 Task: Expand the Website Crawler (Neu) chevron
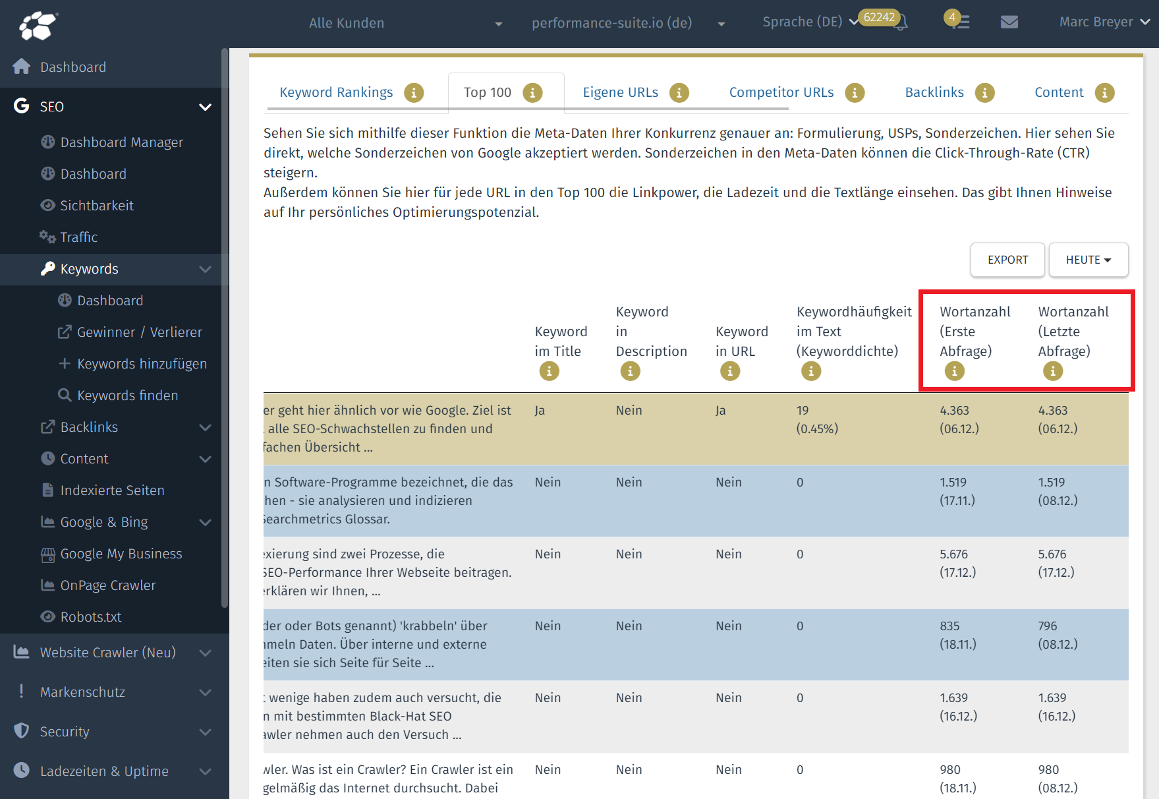tap(206, 653)
